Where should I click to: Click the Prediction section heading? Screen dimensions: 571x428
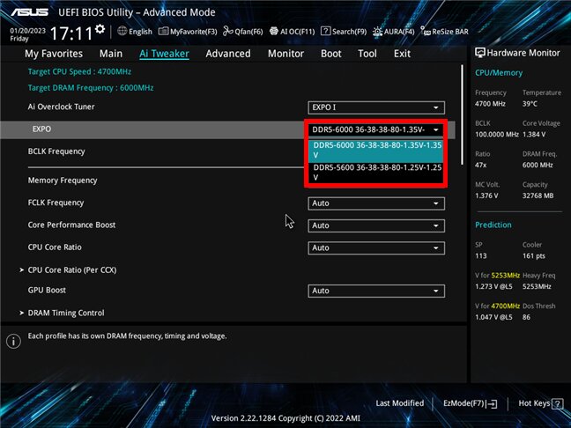point(493,225)
